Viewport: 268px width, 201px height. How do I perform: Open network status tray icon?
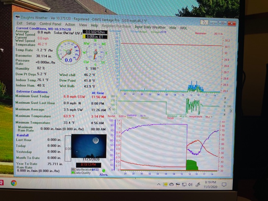click(184, 184)
